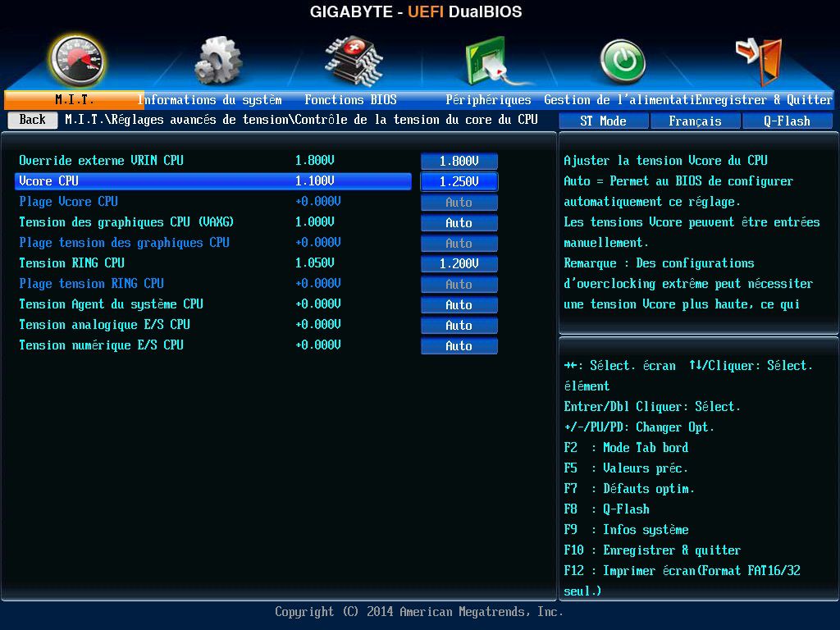The height and width of the screenshot is (630, 840).
Task: Select the Enregistrer & Quitter tab
Action: (764, 99)
